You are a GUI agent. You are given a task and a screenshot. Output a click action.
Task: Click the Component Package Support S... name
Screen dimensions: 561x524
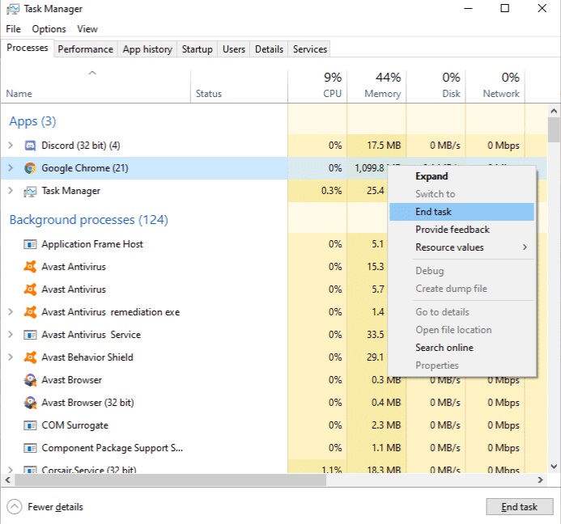tap(112, 448)
